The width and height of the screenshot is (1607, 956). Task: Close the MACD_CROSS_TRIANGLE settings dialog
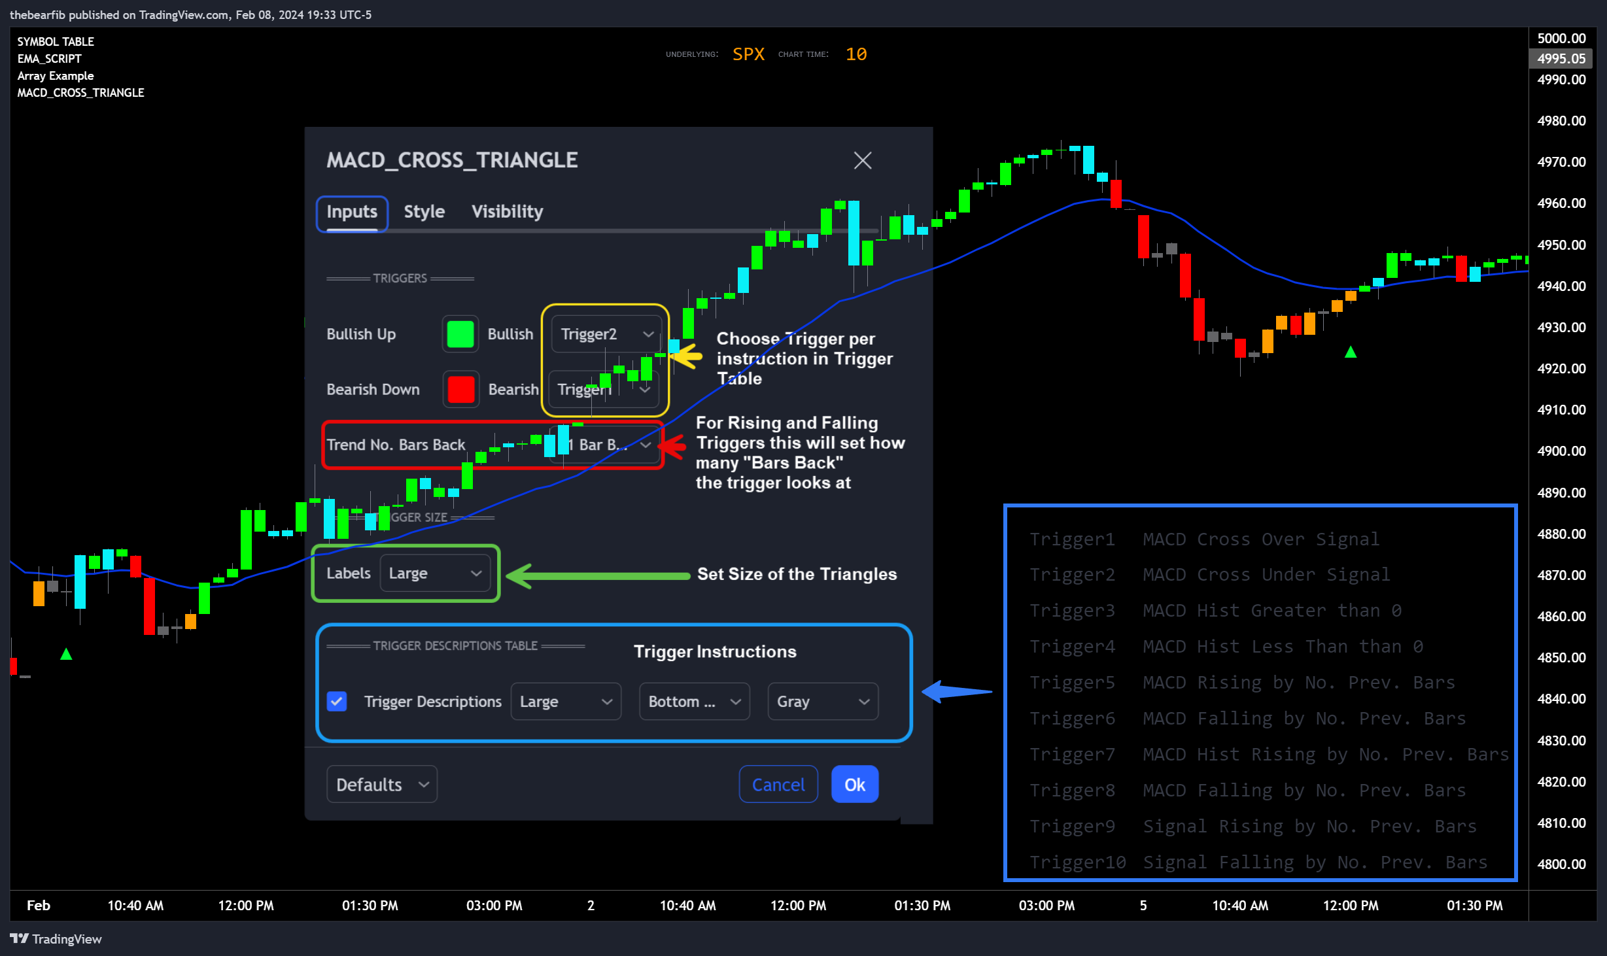pos(862,160)
